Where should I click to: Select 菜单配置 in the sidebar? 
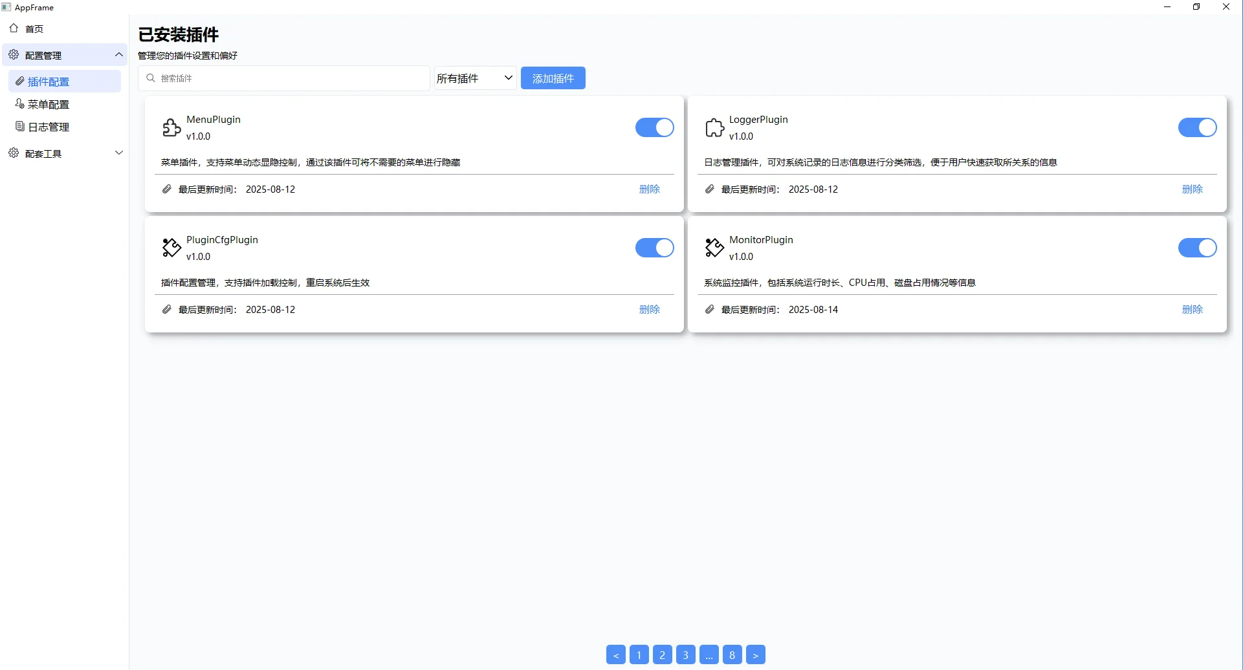point(49,104)
